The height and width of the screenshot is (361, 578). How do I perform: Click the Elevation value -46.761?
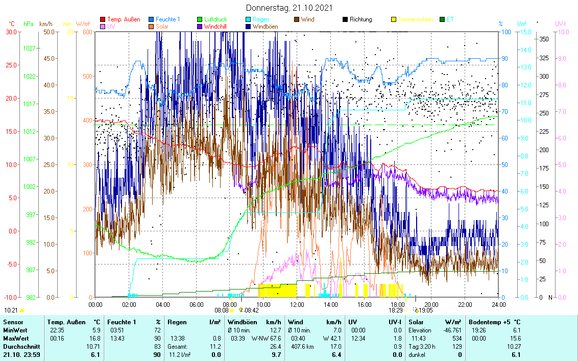click(453, 330)
